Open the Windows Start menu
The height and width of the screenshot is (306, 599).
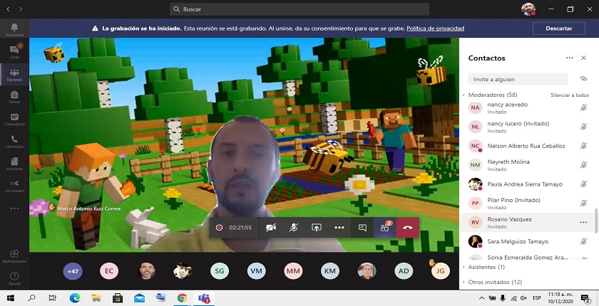tap(10, 298)
